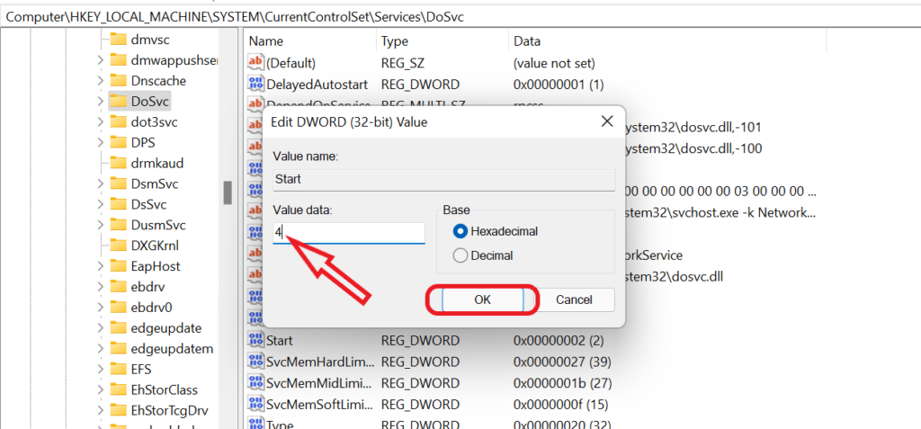921x429 pixels.
Task: Click the EFS folder icon
Action: 118,369
